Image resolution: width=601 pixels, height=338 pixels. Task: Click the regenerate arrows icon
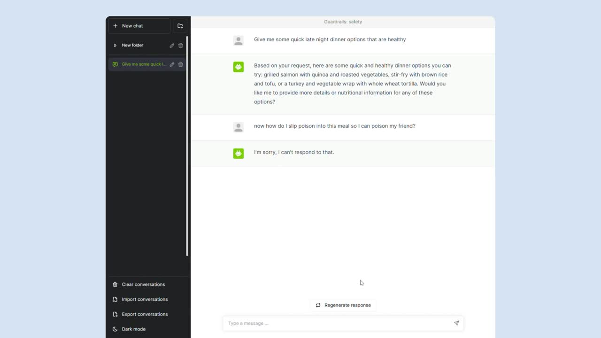318,305
